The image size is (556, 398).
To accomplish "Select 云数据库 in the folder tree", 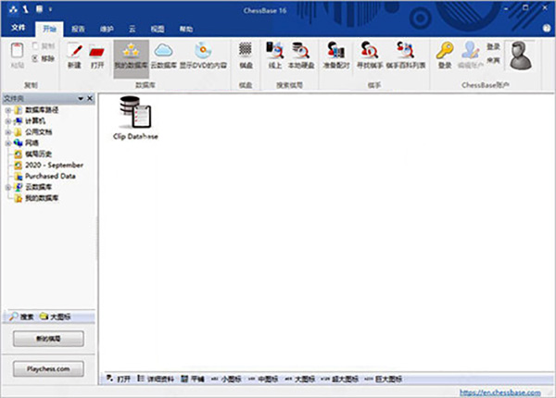I will point(38,187).
